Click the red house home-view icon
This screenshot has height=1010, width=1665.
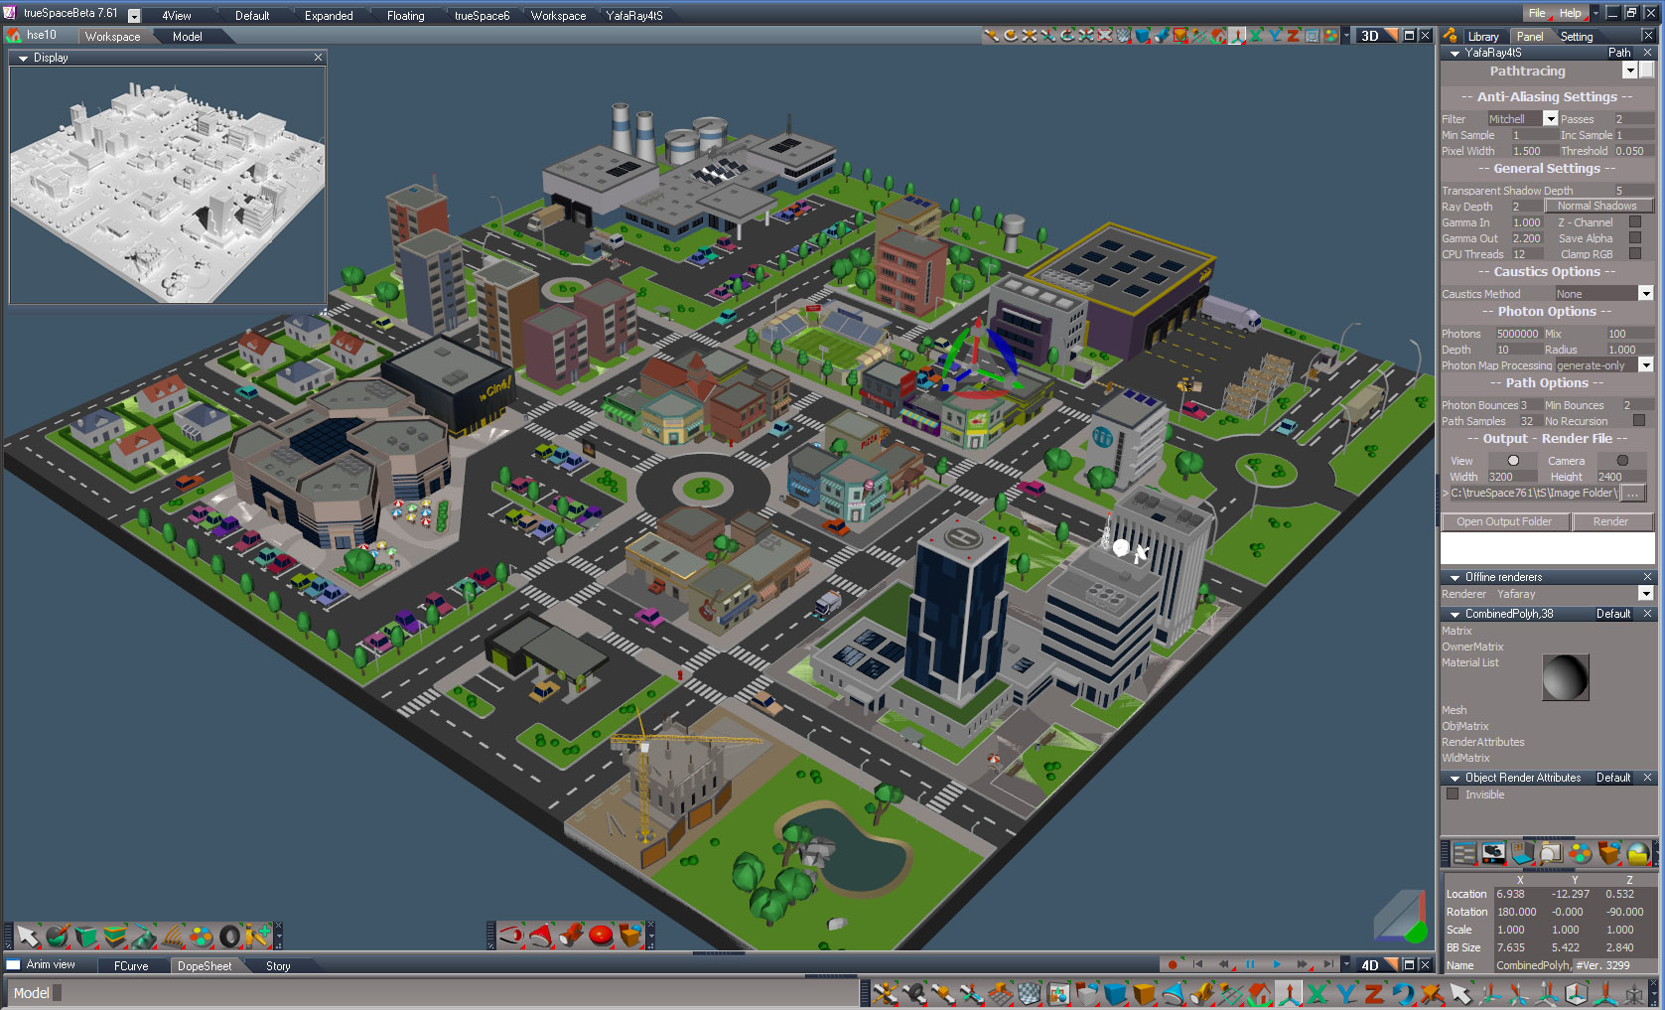click(1260, 993)
